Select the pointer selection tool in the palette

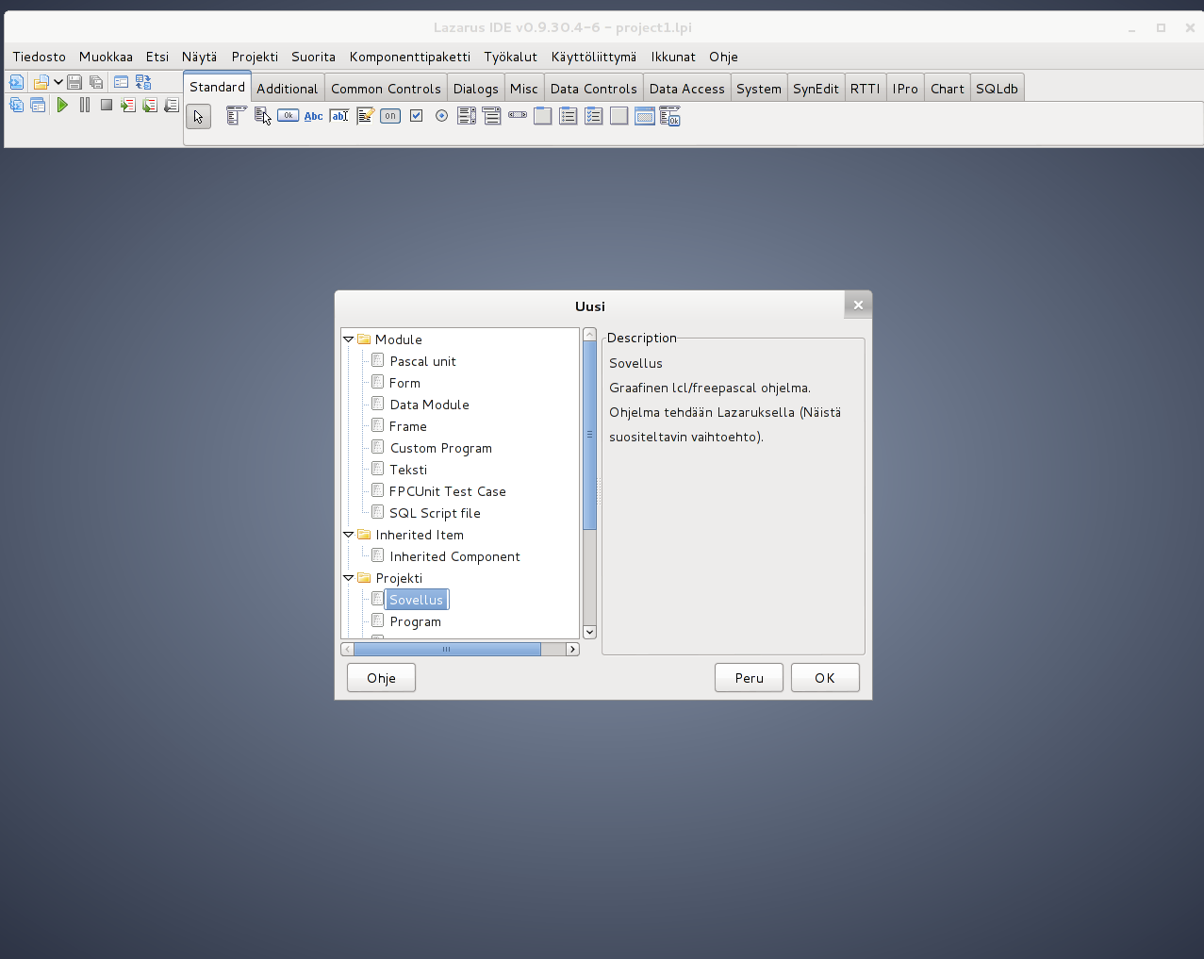(x=198, y=116)
